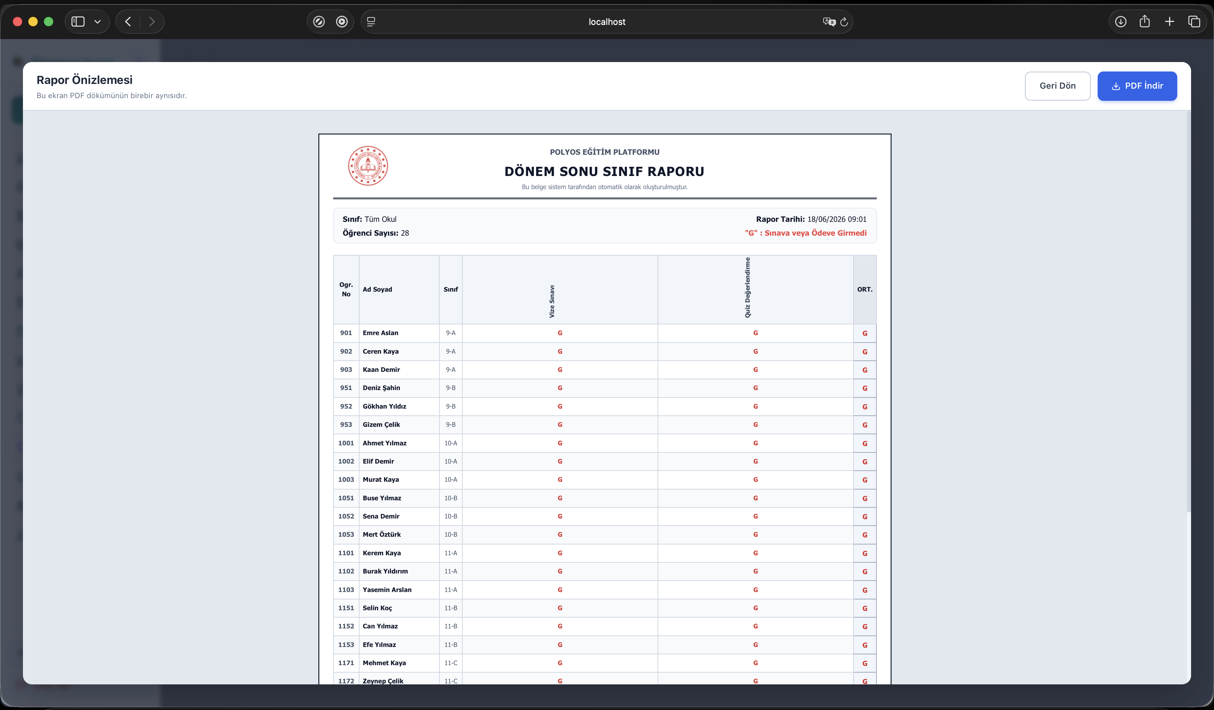Click the privacy report circle icon

342,22
